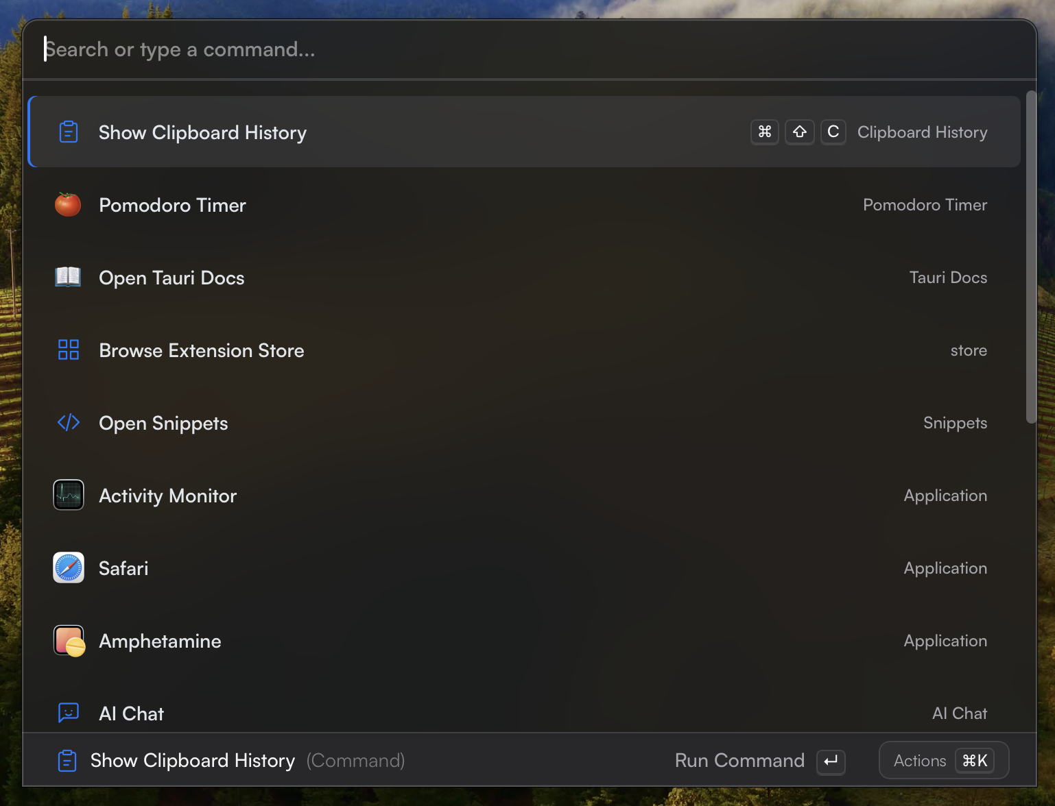This screenshot has width=1055, height=806.
Task: Click the clipboard icon next to Show Clipboard History
Action: coord(68,132)
